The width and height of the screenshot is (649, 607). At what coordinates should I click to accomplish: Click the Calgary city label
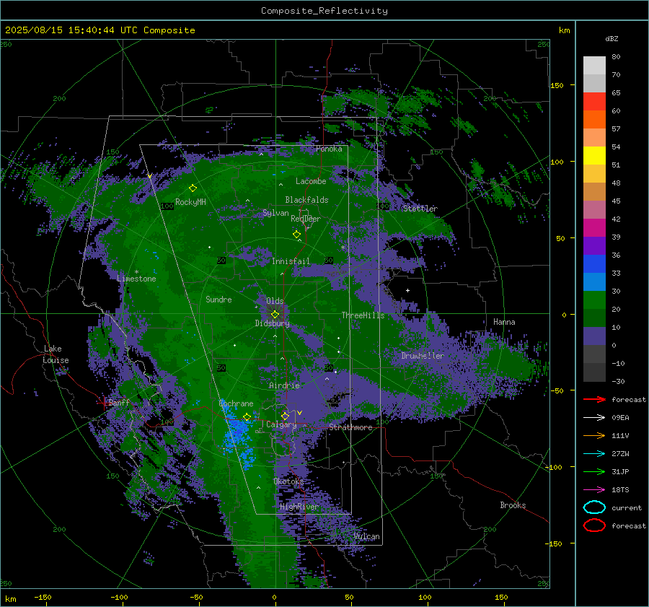(281, 424)
